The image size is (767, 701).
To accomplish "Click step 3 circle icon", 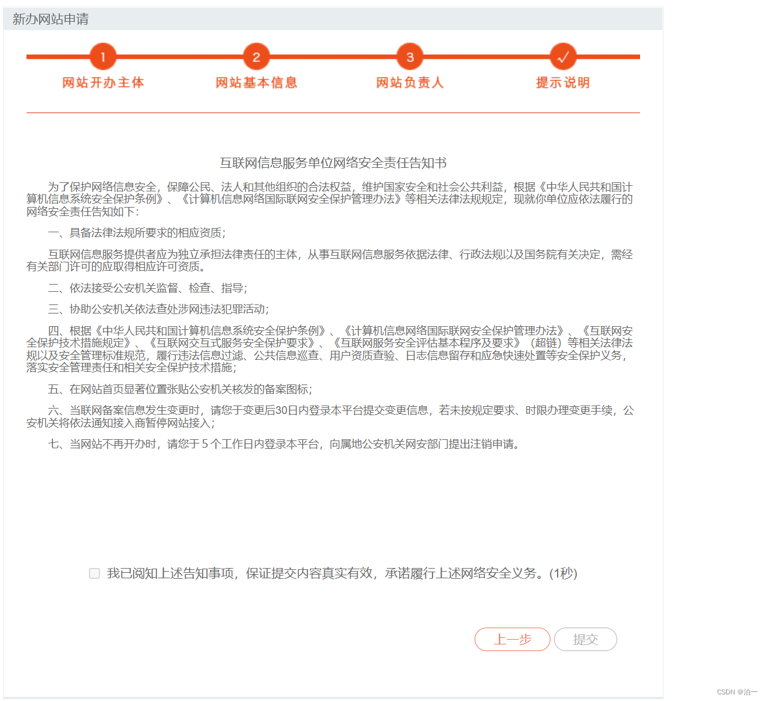I will (410, 57).
